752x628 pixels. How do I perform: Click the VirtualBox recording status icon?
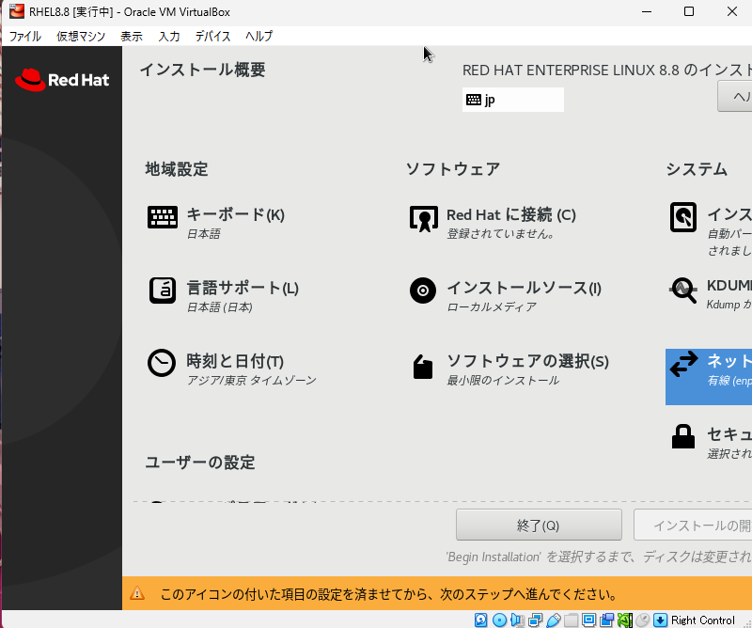606,620
